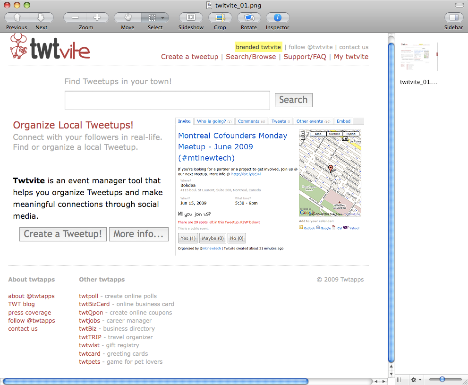Click the horizontal scrollbar at the bottom
Screen dimensions: 468x385
155,381
